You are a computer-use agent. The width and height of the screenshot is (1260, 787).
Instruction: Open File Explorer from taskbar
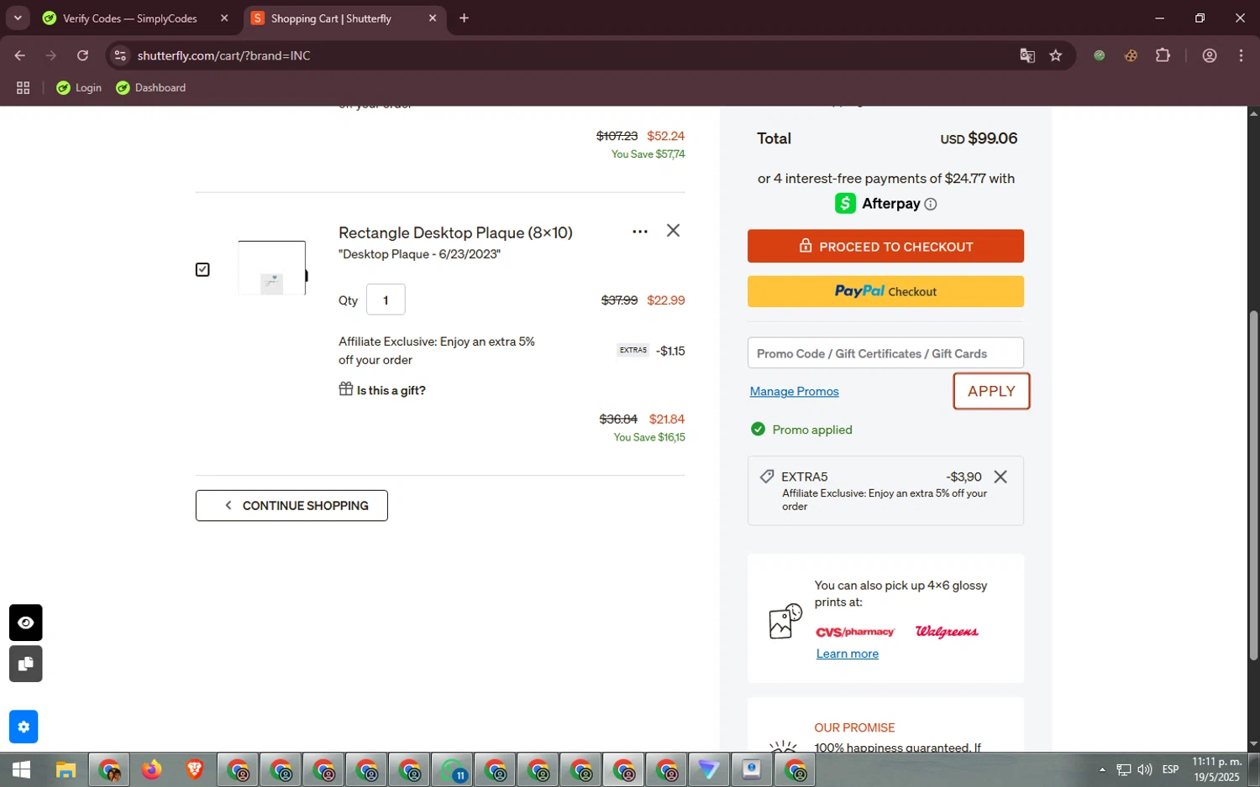[66, 769]
